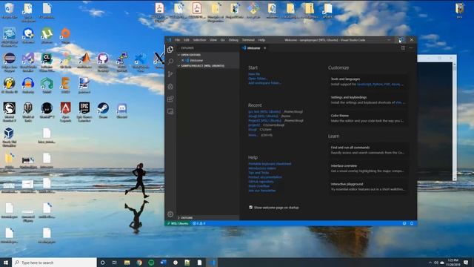Click the Color theme card
This screenshot has height=267, width=474.
click(367, 118)
